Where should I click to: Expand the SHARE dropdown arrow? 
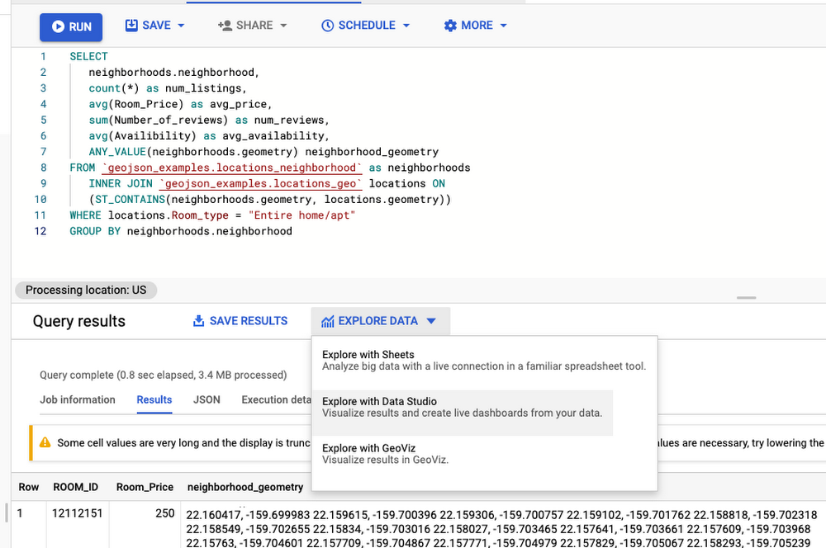pyautogui.click(x=283, y=26)
